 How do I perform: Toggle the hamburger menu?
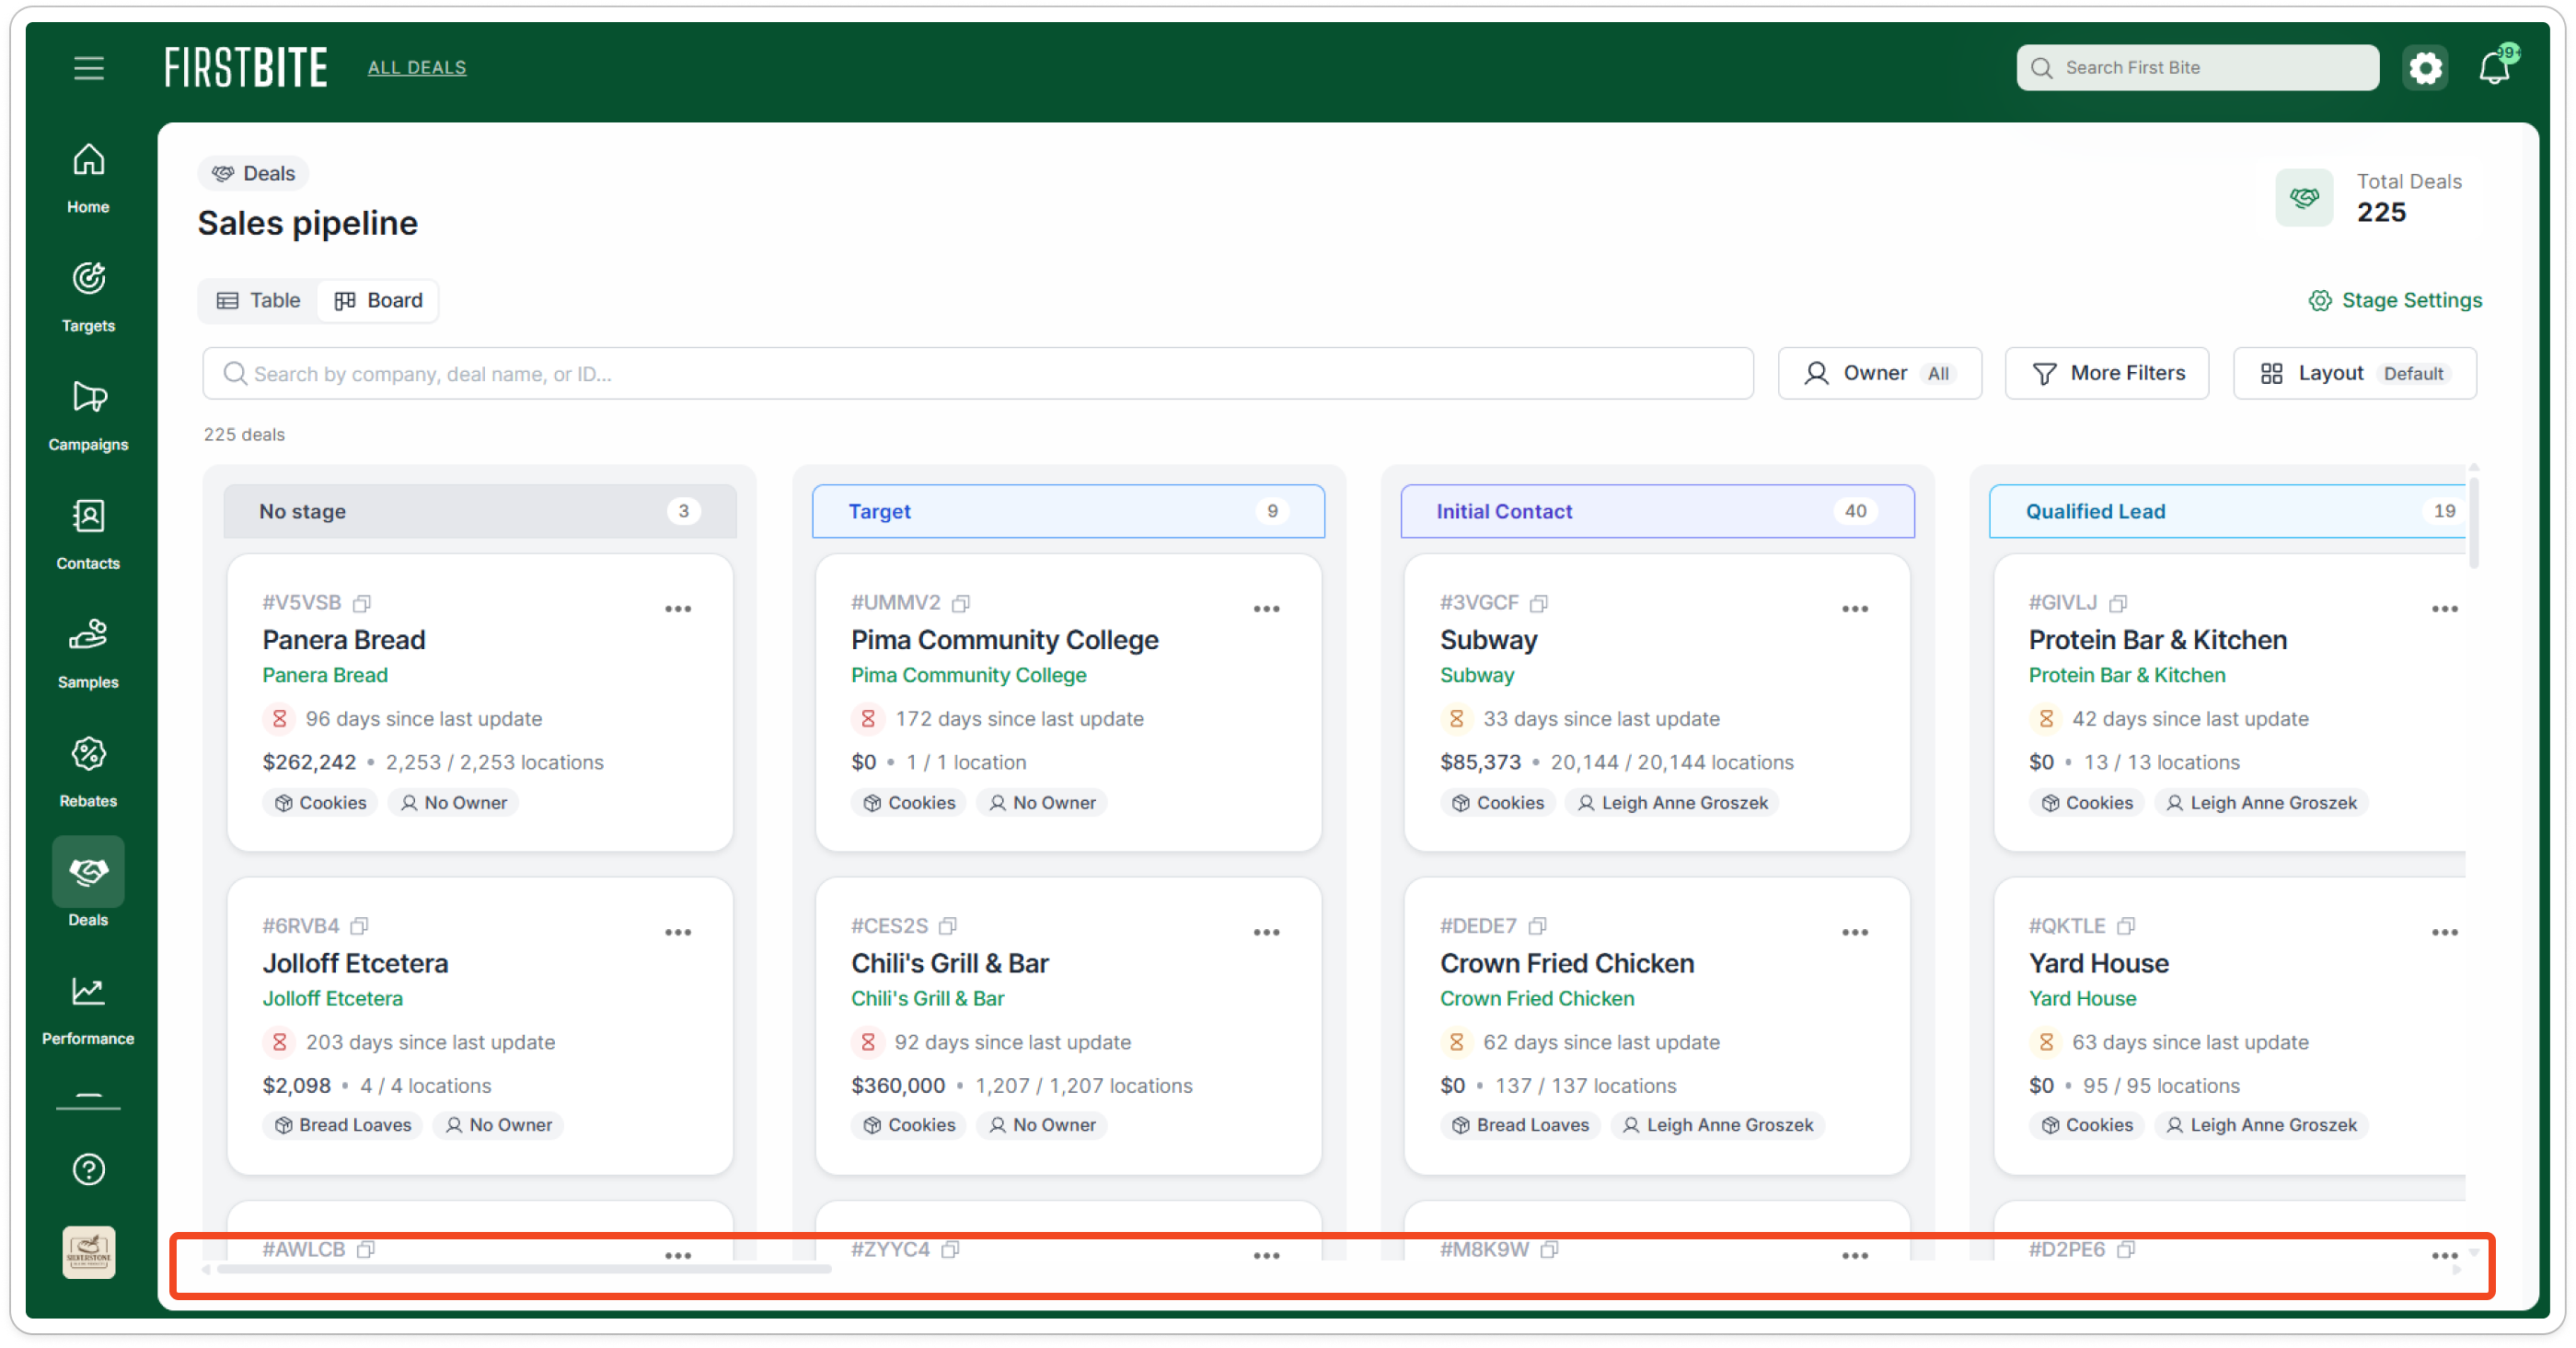[88, 68]
